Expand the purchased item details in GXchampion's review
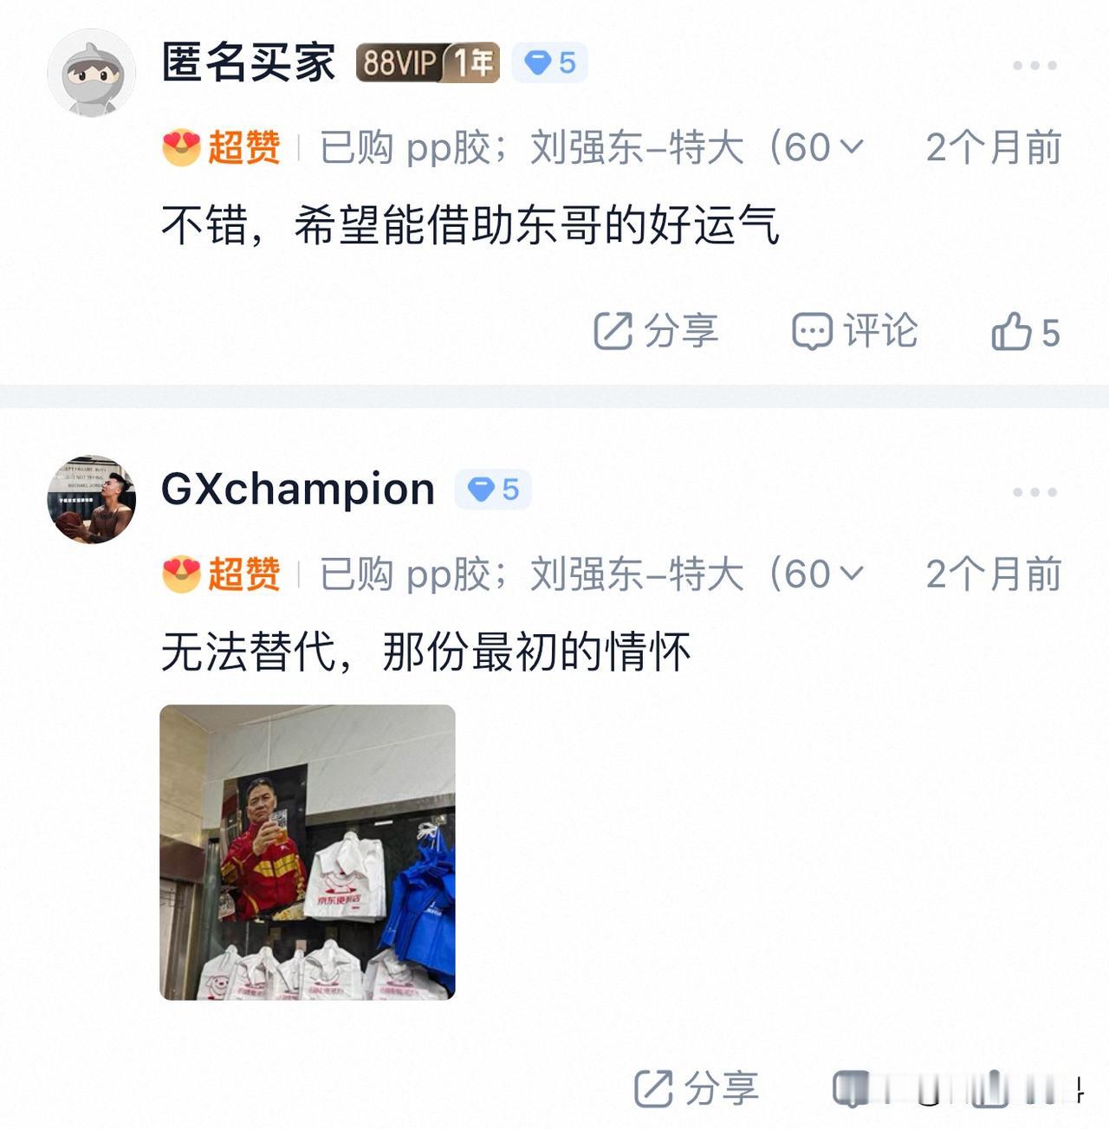The image size is (1109, 1129). coord(853,574)
